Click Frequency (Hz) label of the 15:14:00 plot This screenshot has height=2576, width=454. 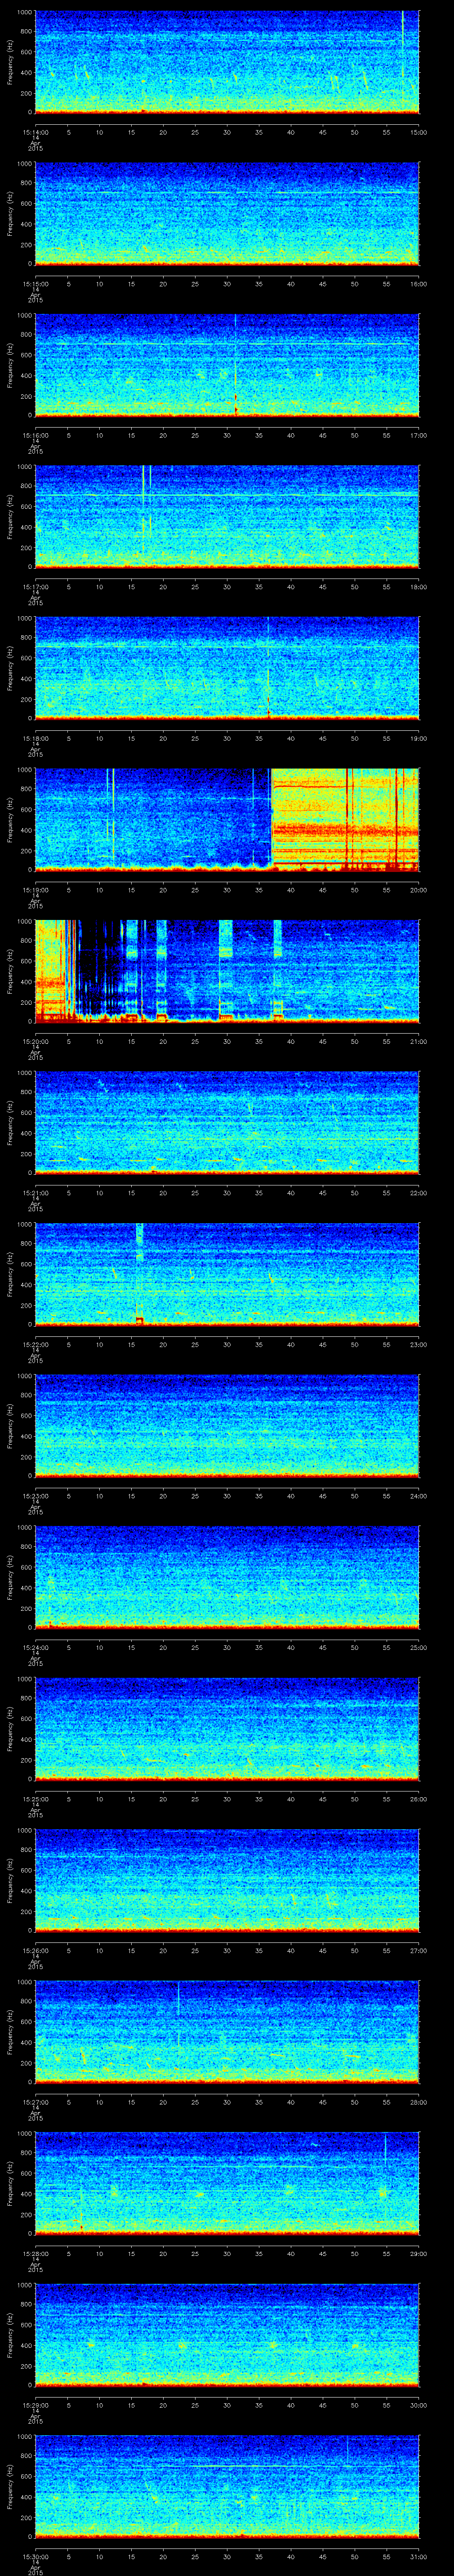pos(10,62)
